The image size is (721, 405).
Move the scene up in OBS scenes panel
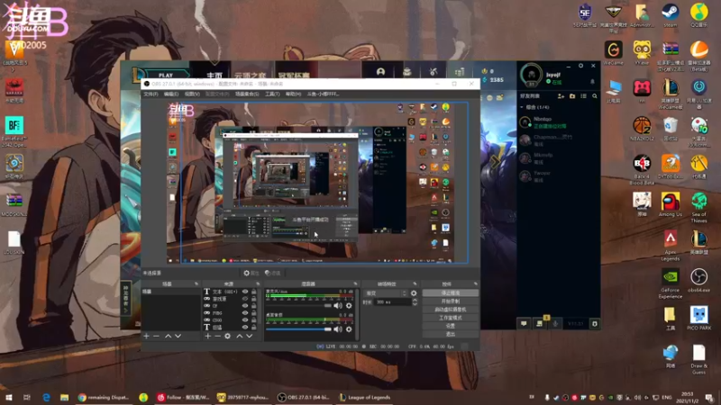[x=168, y=336]
